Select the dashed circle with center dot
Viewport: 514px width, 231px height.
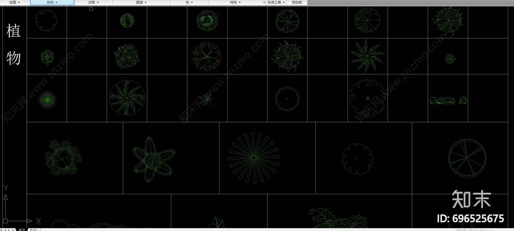(287, 99)
